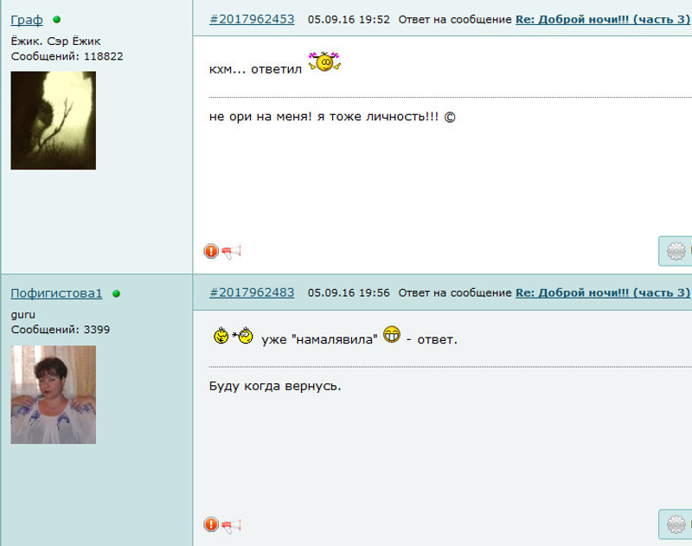Click the two punching smileys emoticon
This screenshot has width=692, height=546.
[233, 336]
